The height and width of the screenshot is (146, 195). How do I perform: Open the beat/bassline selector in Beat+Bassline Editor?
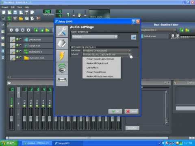159,30
